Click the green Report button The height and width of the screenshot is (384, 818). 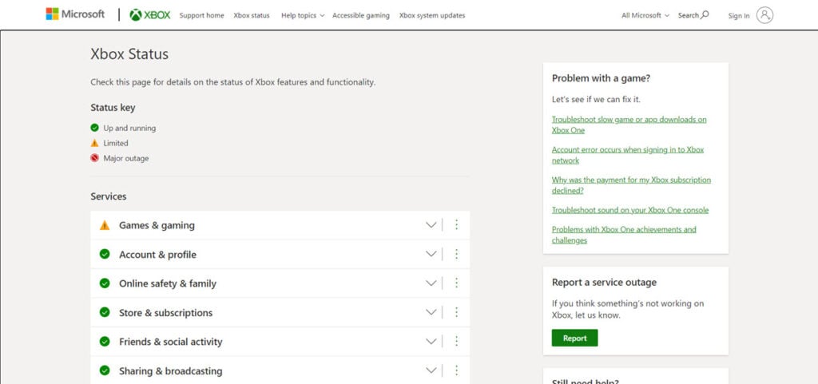[575, 338]
